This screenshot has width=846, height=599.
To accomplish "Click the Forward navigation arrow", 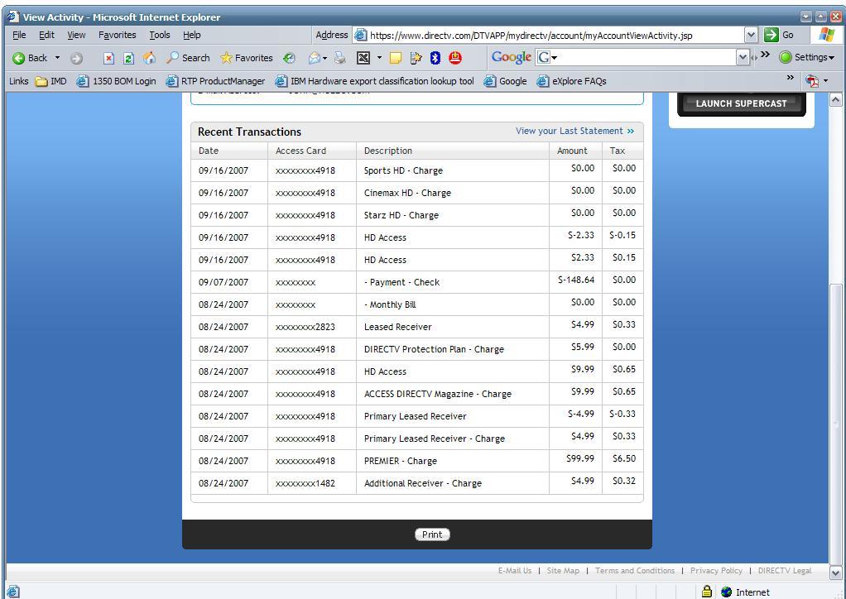I will (77, 58).
